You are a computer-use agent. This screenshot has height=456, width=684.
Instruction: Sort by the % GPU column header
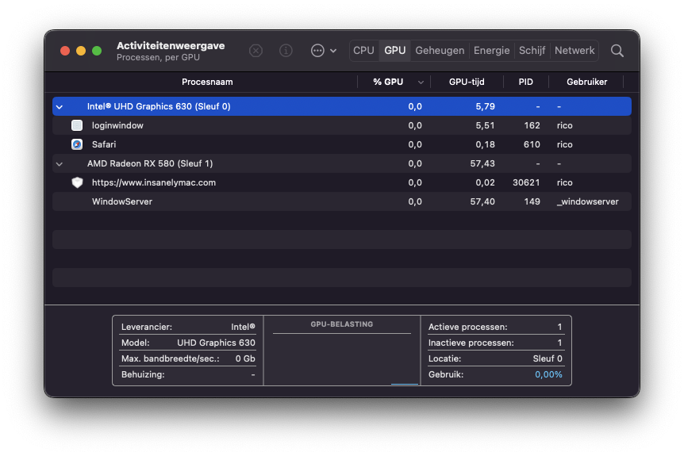pos(388,82)
